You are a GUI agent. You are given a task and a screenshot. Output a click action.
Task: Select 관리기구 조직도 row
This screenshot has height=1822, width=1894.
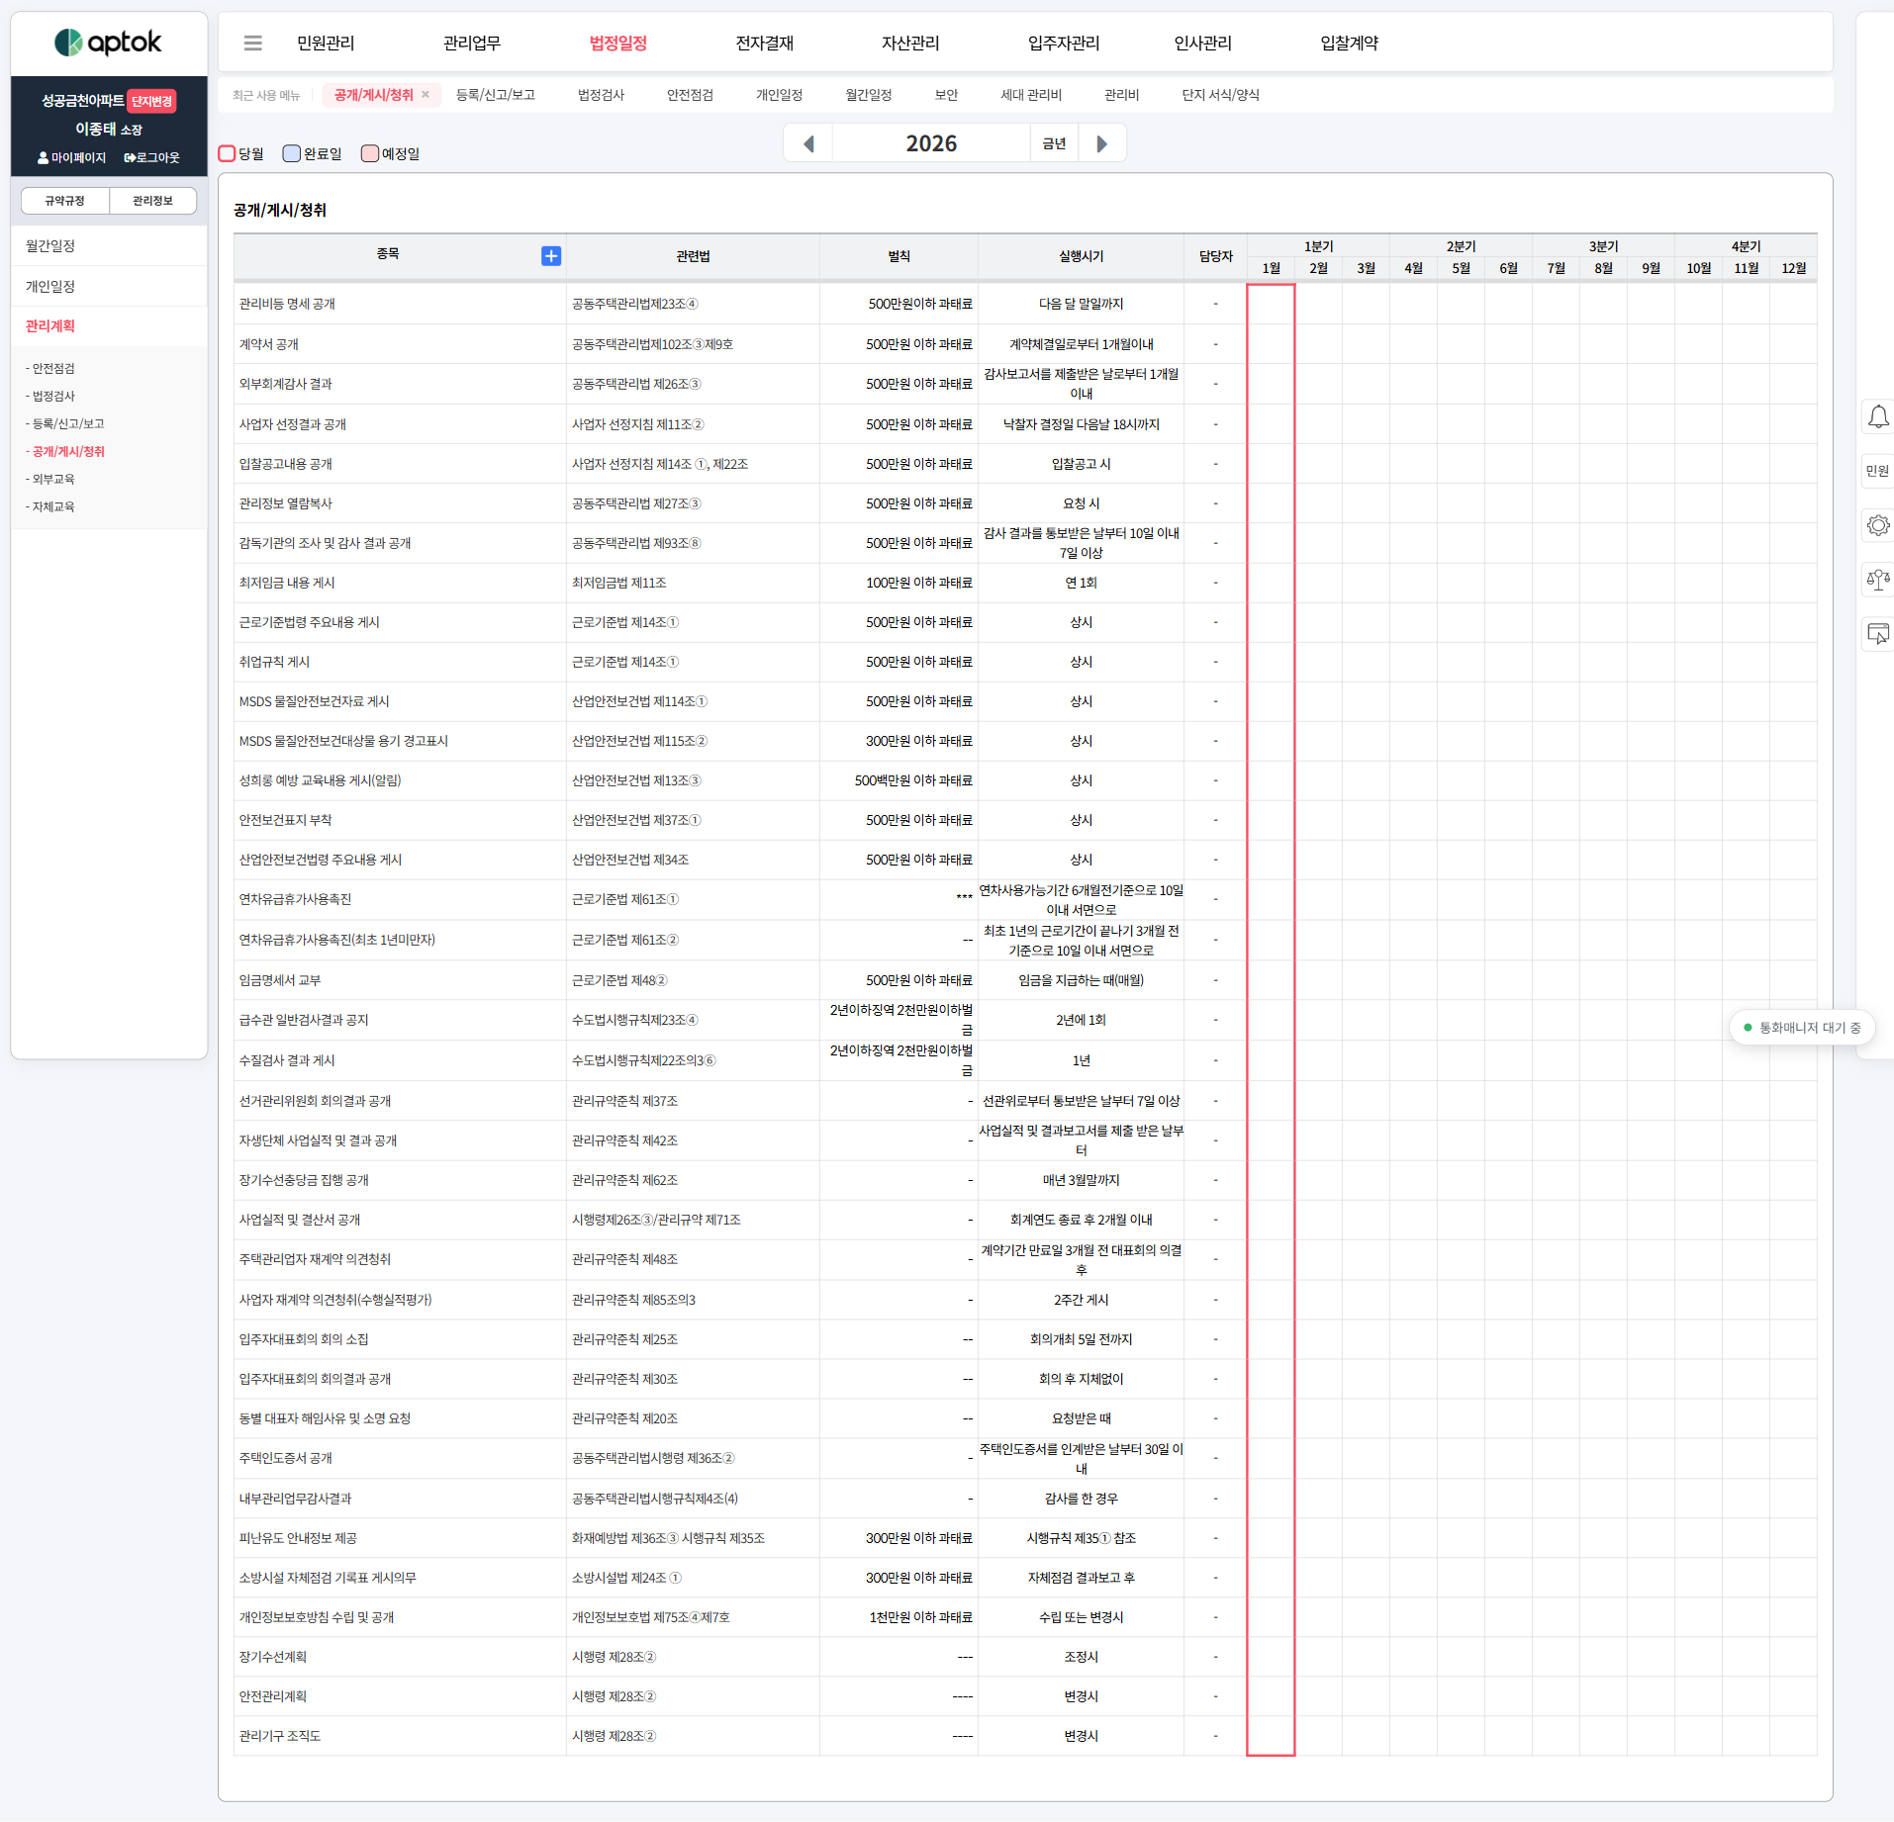point(1025,1737)
